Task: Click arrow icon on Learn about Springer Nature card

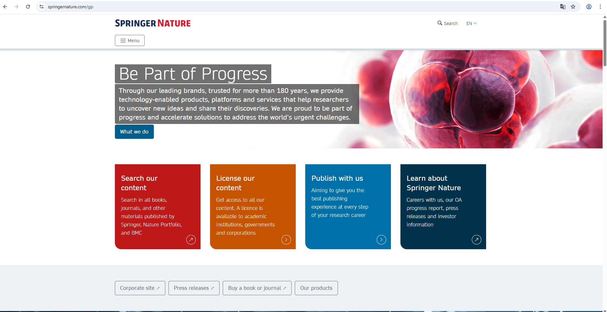Action: click(477, 240)
